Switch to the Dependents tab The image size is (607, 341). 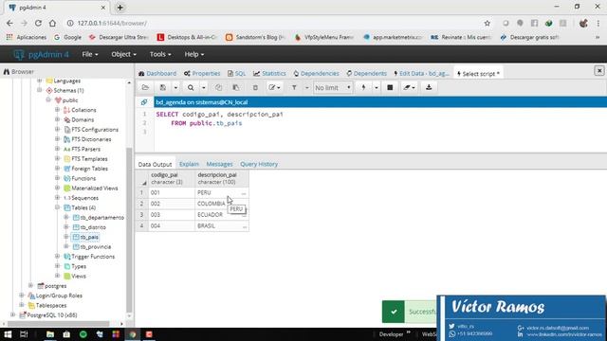[366, 74]
